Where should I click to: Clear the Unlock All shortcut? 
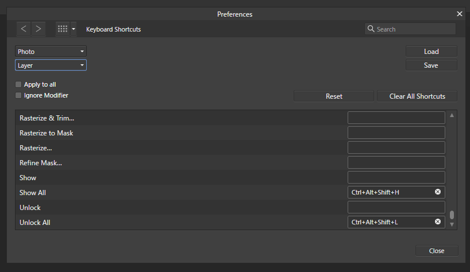click(x=438, y=222)
